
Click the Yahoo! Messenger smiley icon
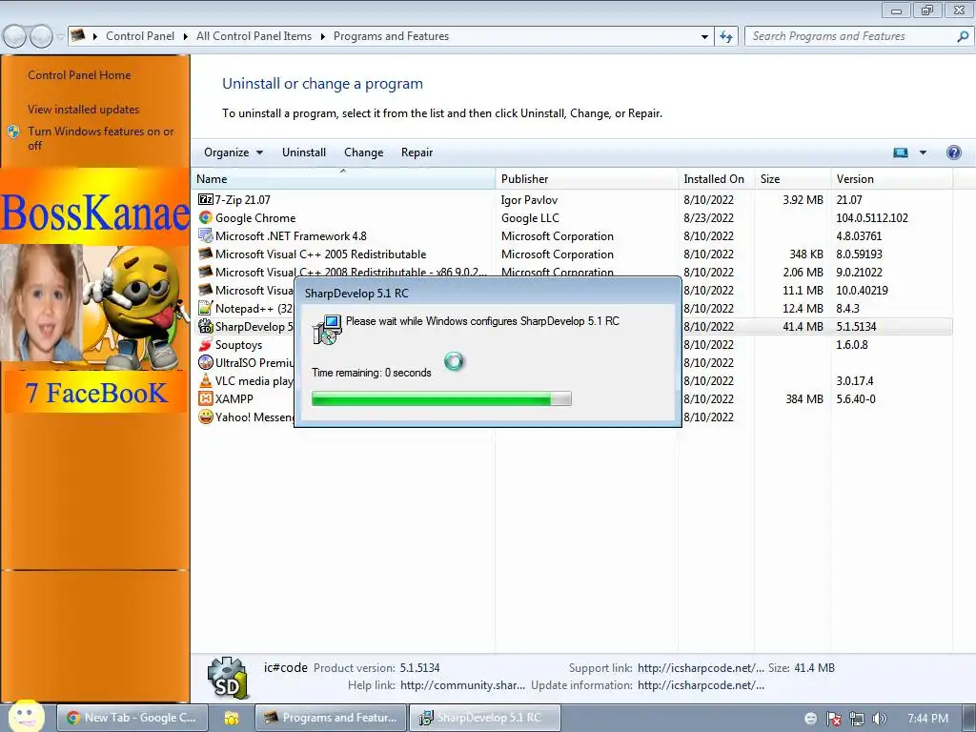[x=206, y=417]
